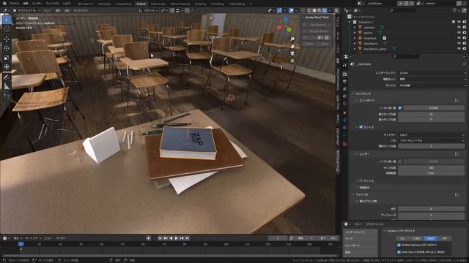Select the Transform tool
469x263 pixels.
(7, 66)
